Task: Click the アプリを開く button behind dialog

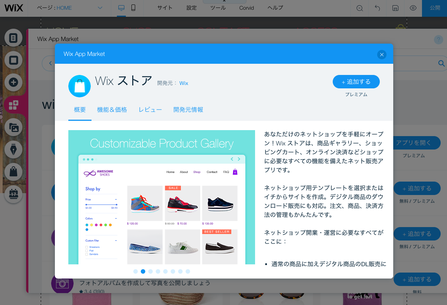Action: (416, 143)
